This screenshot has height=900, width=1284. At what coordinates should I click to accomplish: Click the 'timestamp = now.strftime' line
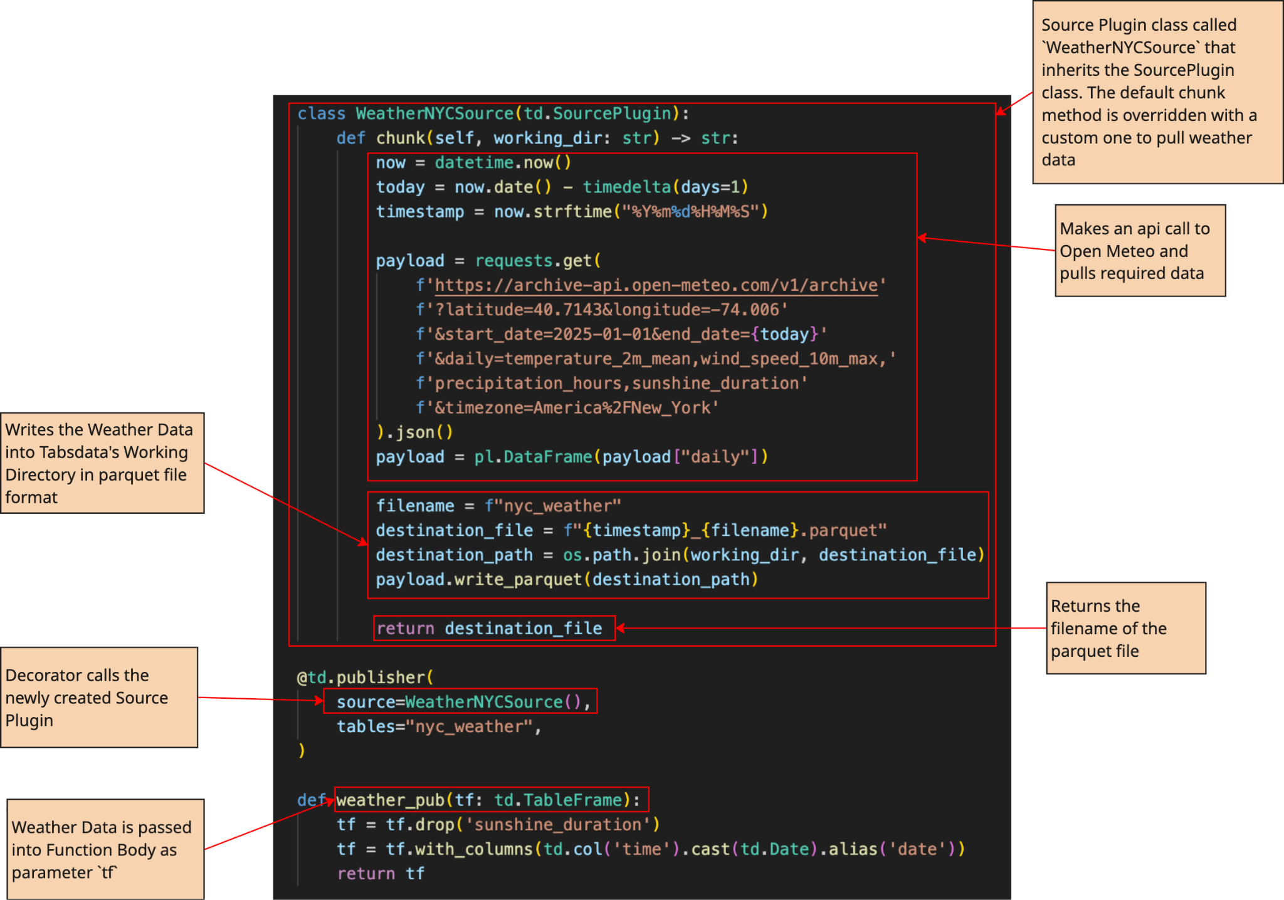571,212
